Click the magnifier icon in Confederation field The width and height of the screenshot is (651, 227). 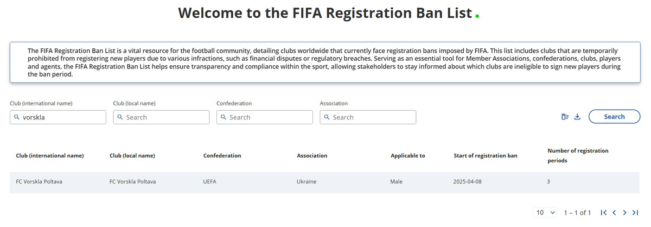(224, 117)
